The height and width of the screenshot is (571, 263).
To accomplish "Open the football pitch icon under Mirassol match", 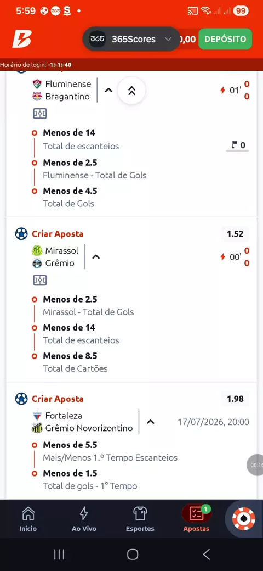I will point(40,280).
